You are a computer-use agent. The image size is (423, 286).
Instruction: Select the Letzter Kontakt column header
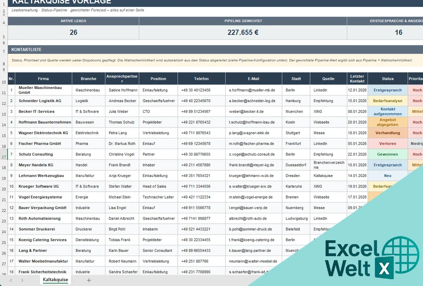(357, 78)
